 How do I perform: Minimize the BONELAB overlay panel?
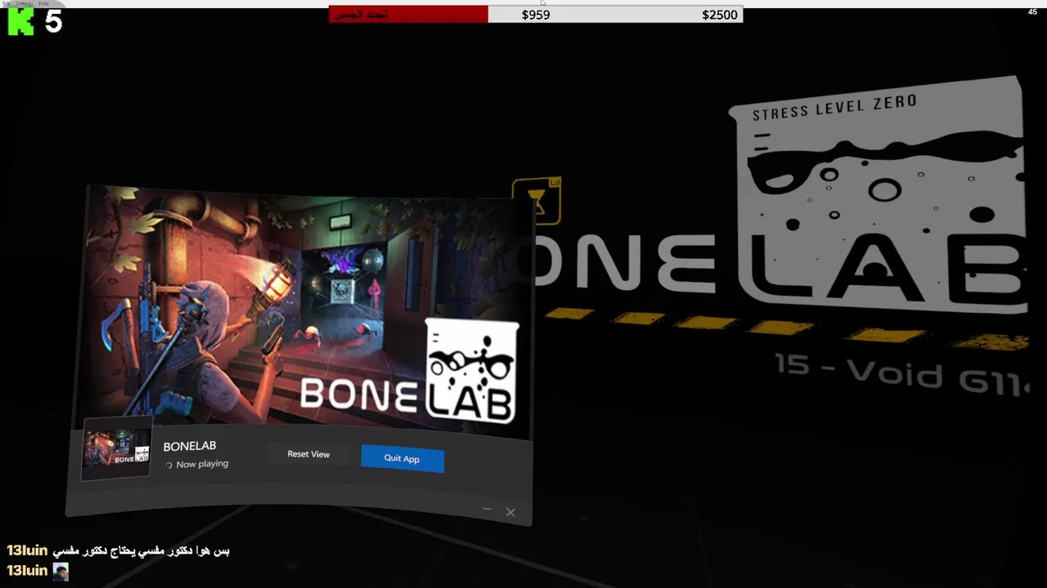tap(487, 510)
